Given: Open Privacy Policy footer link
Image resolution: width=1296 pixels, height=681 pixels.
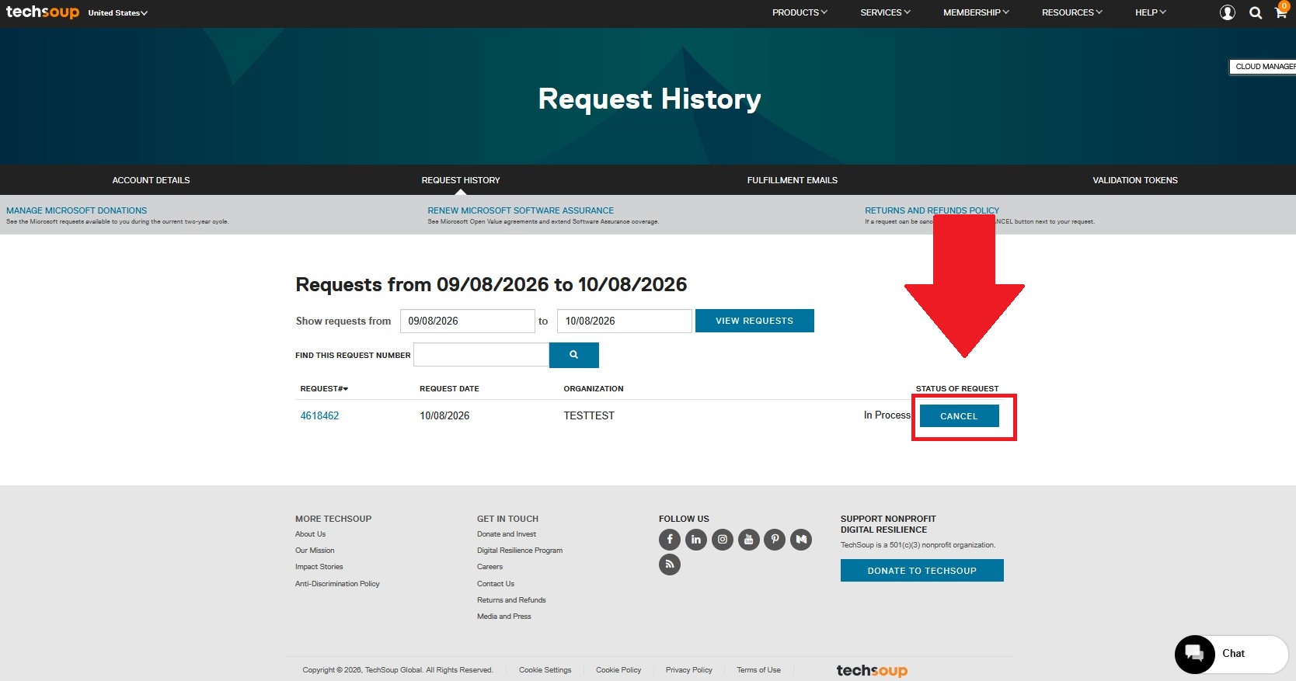Looking at the screenshot, I should point(688,670).
